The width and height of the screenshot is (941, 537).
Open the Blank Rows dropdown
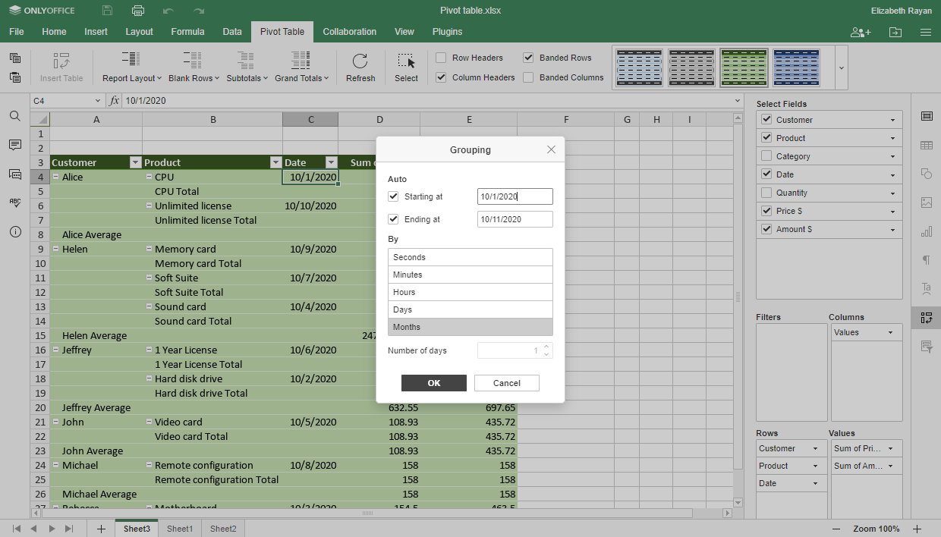click(x=194, y=68)
